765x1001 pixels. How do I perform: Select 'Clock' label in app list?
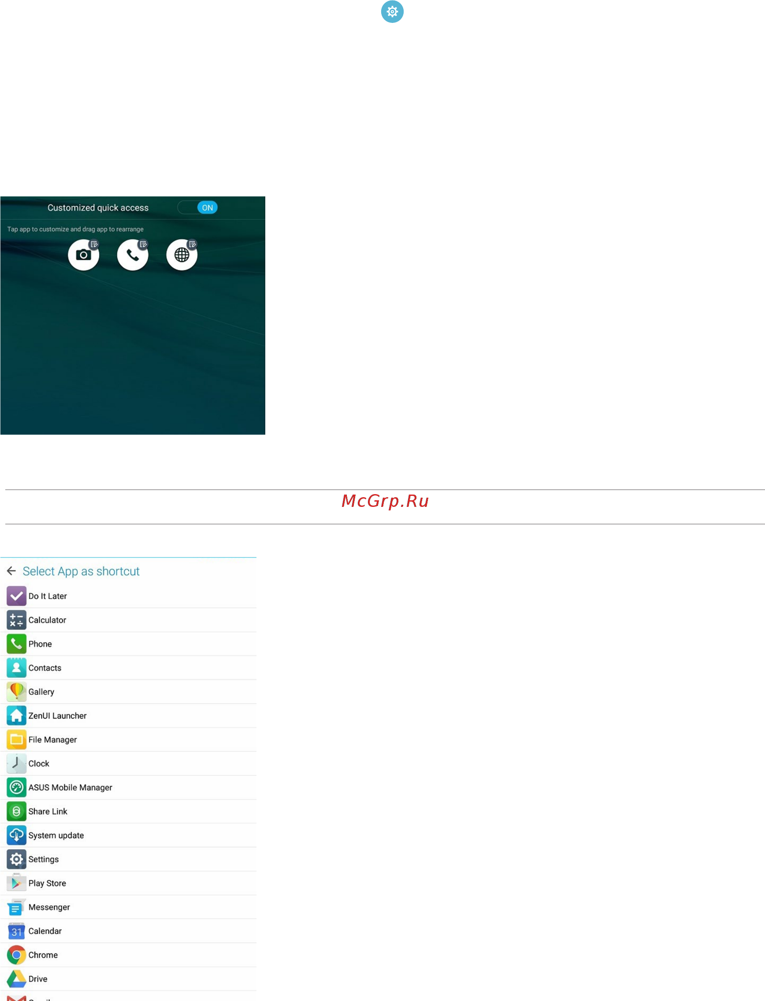[39, 764]
